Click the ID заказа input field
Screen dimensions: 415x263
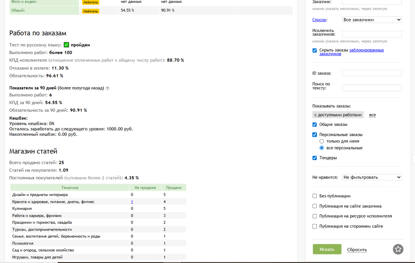tap(372, 73)
